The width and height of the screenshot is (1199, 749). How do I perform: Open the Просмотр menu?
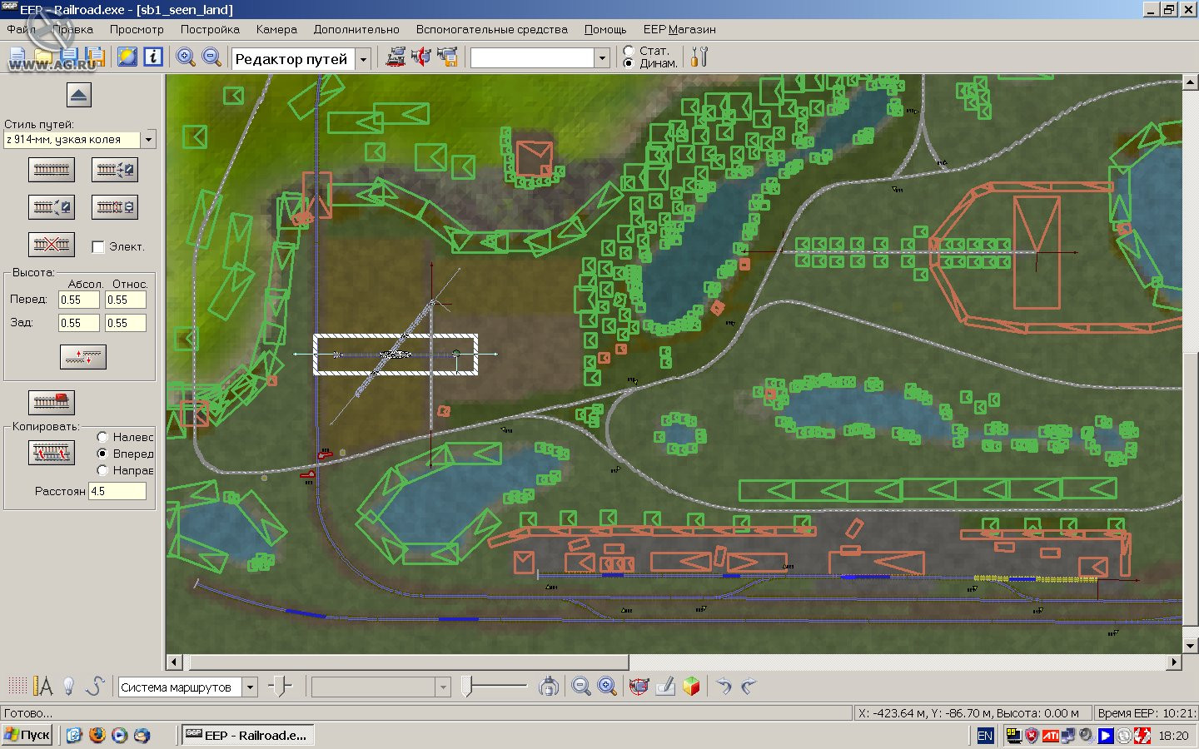tap(137, 29)
